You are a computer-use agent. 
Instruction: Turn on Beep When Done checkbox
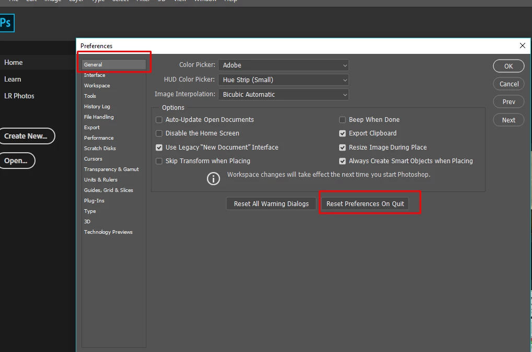pos(342,119)
